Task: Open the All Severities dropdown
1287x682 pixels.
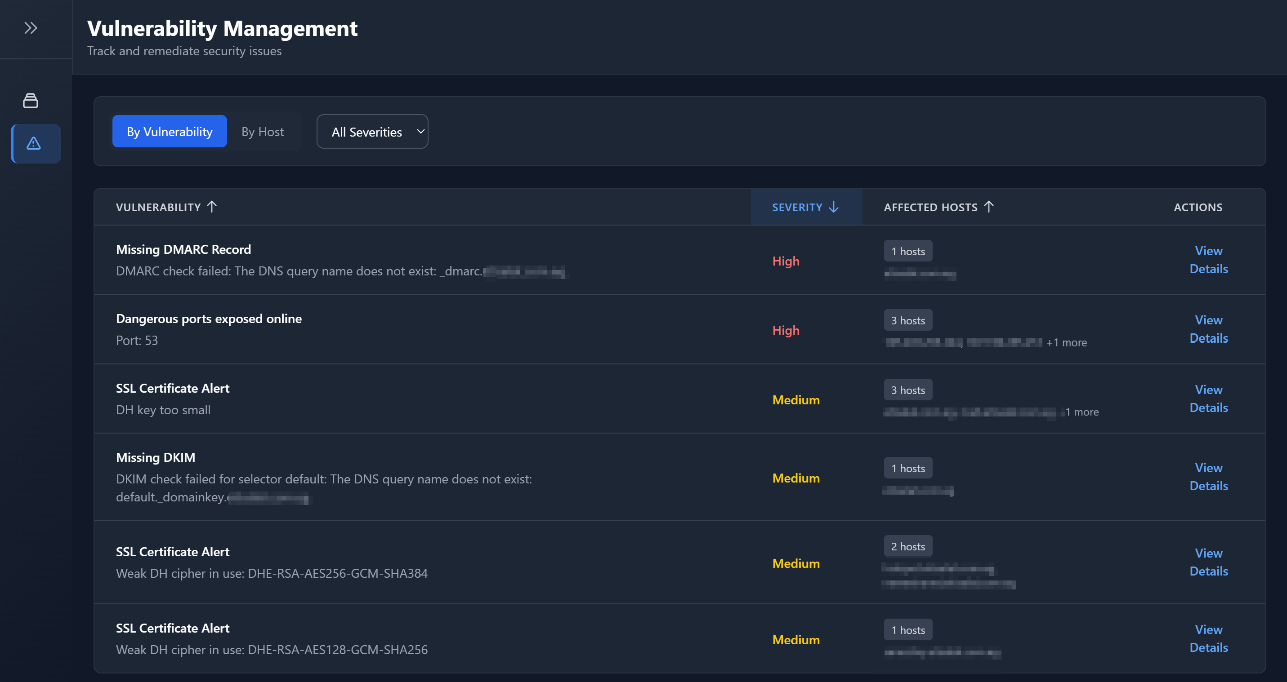Action: [x=372, y=132]
